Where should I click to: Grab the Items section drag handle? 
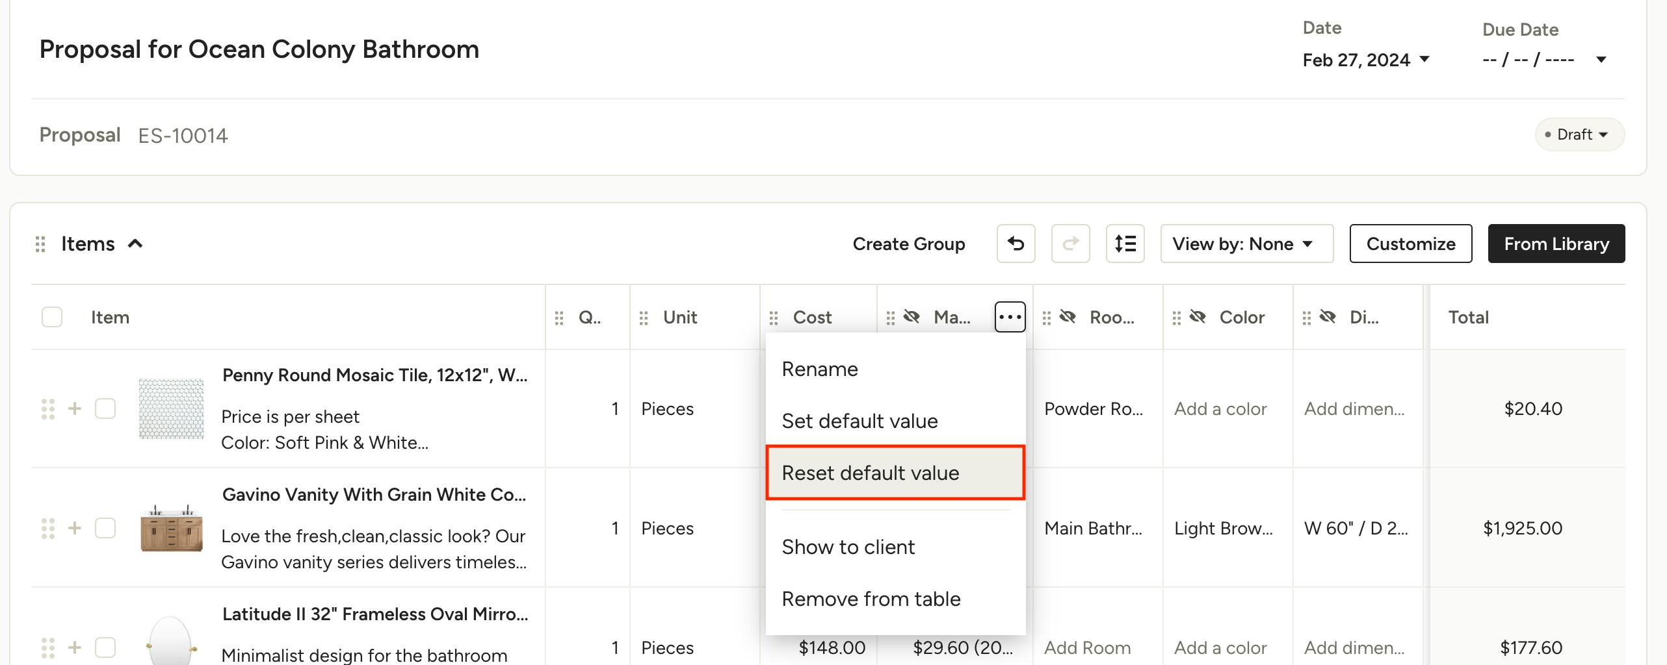(40, 244)
